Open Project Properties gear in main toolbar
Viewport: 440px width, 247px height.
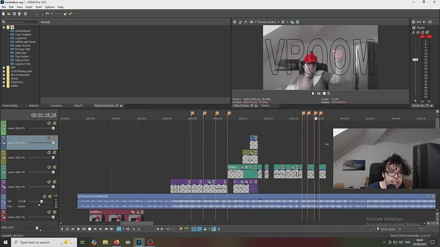(x=25, y=14)
